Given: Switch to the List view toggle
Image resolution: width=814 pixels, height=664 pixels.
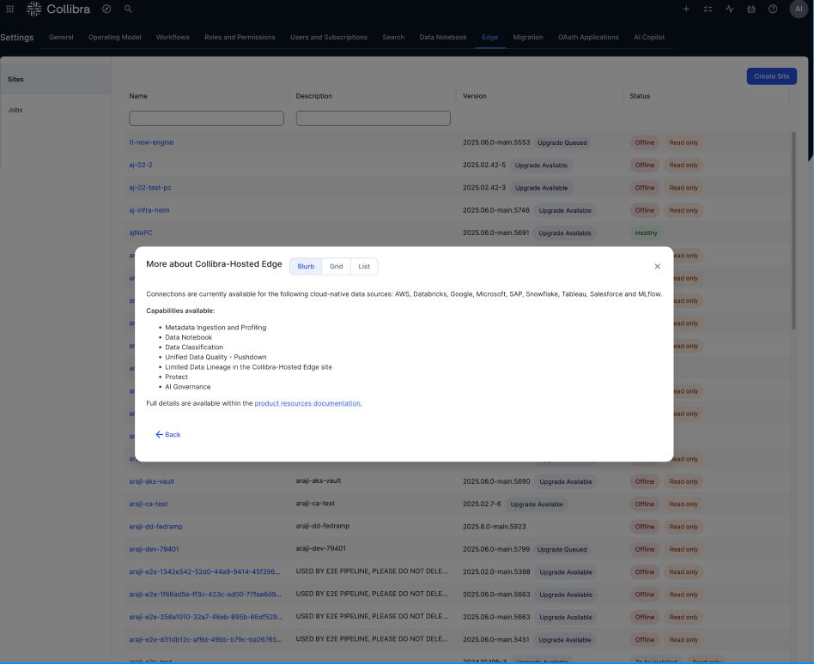Looking at the screenshot, I should 363,266.
